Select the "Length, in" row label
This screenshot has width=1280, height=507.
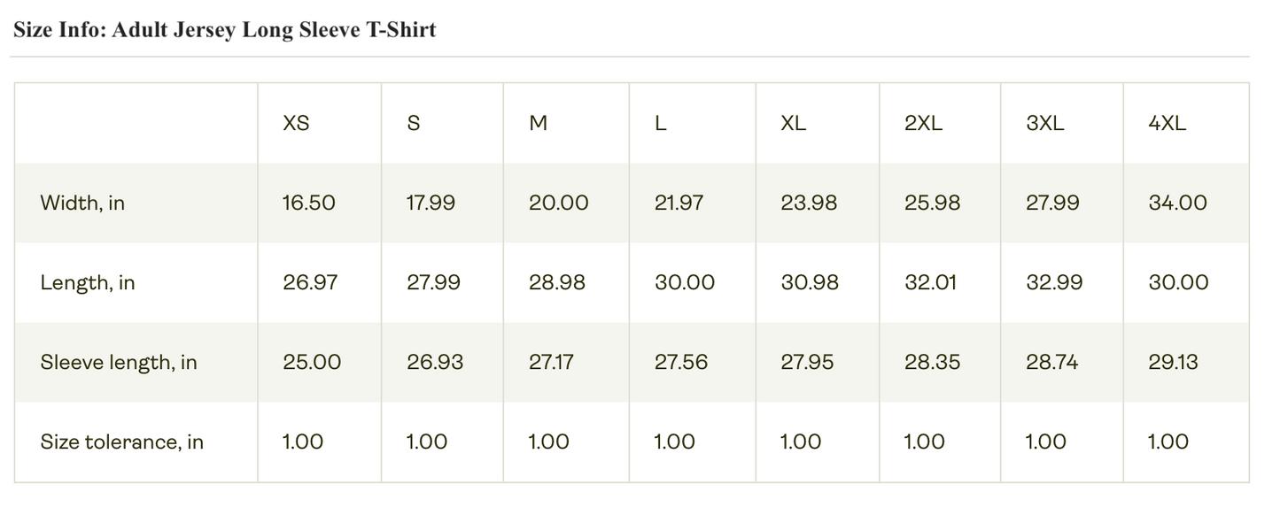coord(88,283)
